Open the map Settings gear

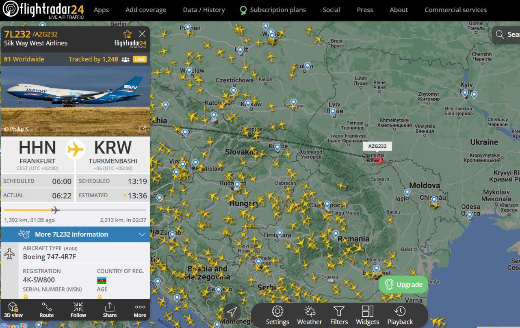click(277, 316)
